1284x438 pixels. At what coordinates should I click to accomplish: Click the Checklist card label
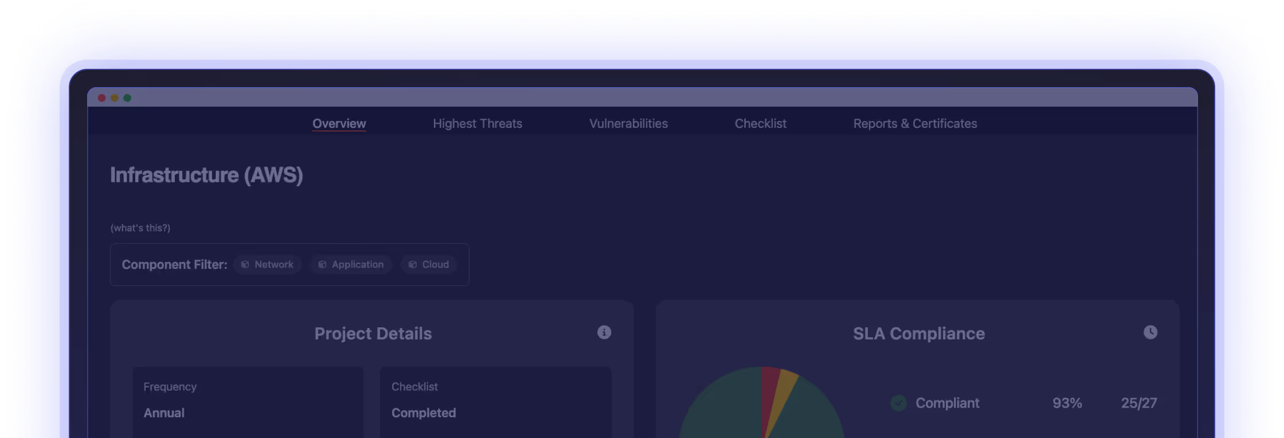pyautogui.click(x=414, y=386)
